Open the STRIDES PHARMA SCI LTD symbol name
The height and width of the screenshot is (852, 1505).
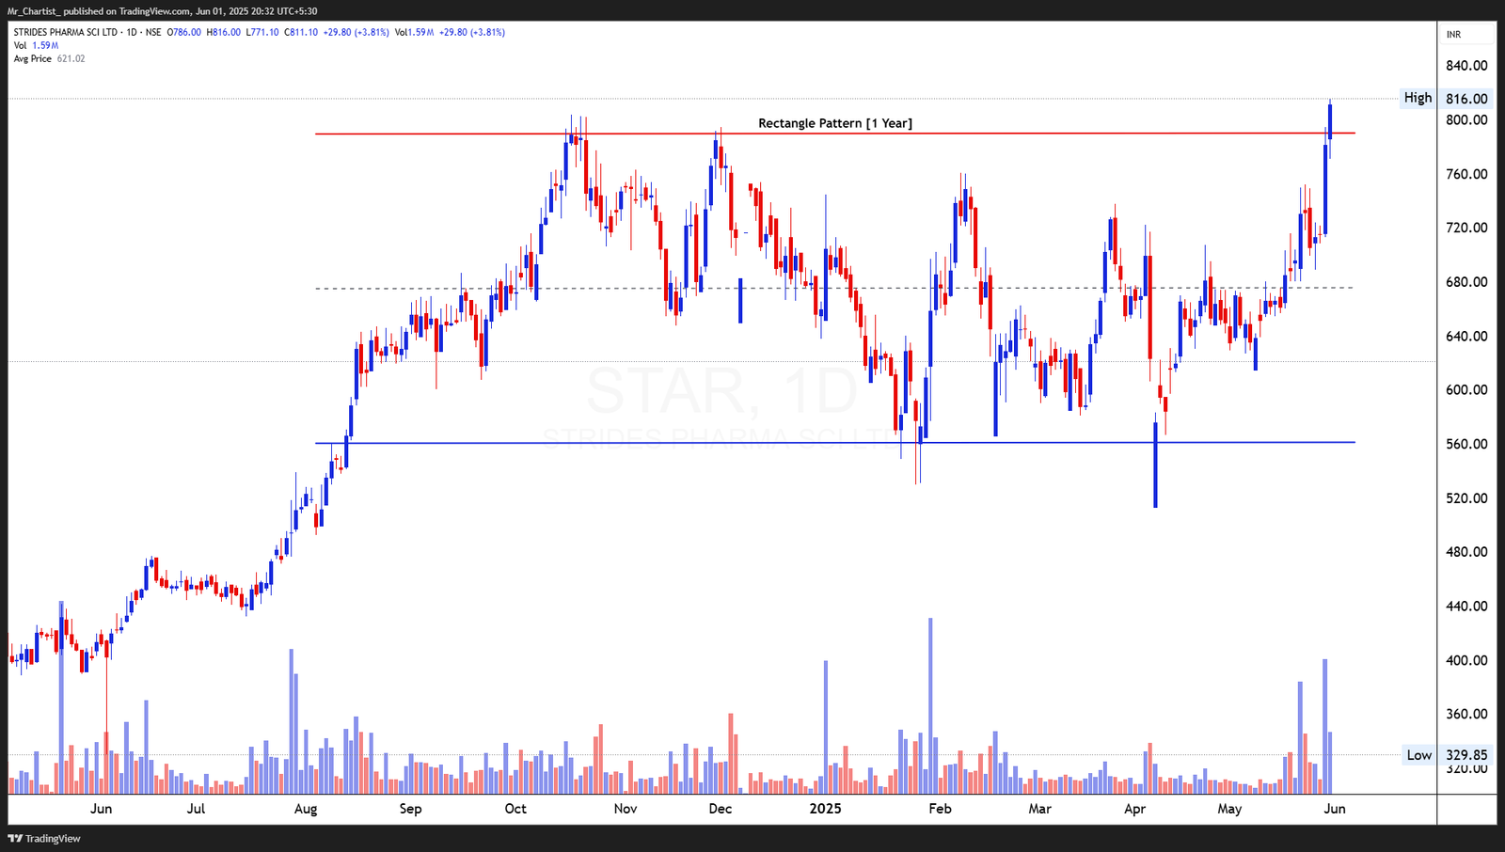pos(68,31)
